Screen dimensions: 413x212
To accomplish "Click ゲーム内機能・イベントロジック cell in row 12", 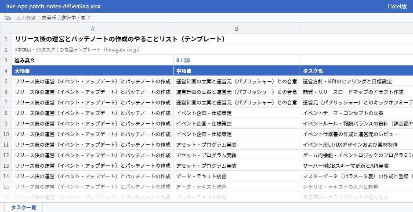I will [356, 155].
